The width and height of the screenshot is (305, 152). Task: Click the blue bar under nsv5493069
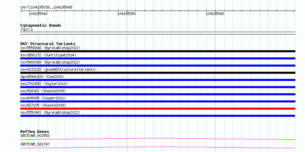click(158, 66)
